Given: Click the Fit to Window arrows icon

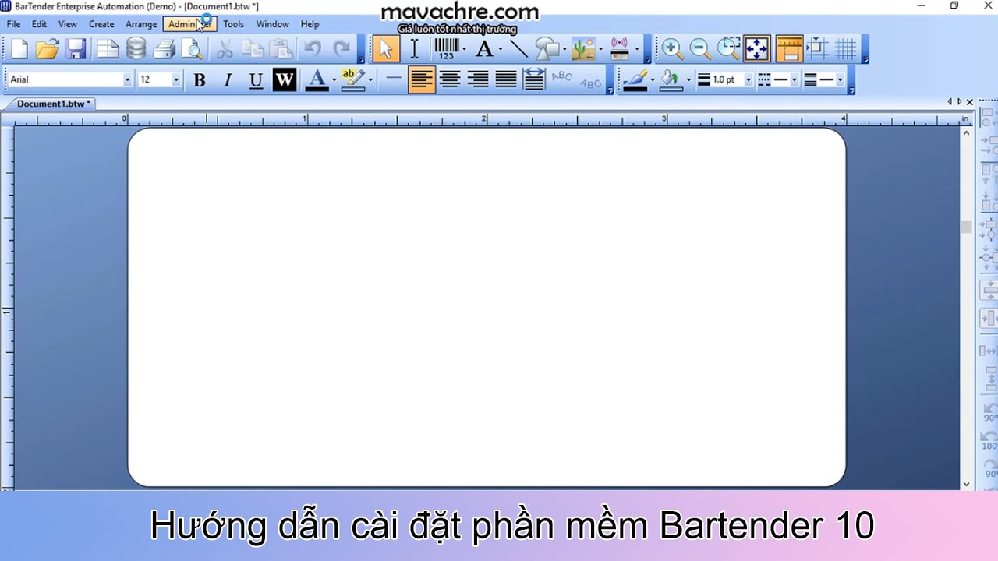Looking at the screenshot, I should click(757, 49).
